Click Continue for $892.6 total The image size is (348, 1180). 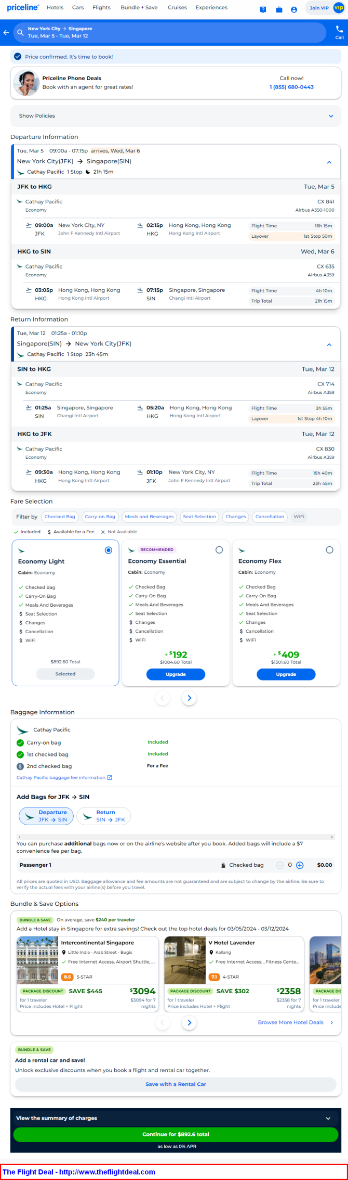click(x=176, y=1134)
